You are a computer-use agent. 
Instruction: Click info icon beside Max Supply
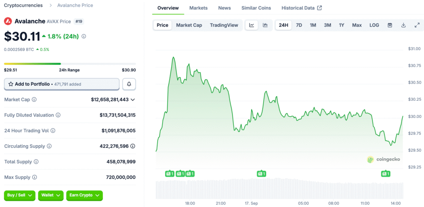coord(35,177)
